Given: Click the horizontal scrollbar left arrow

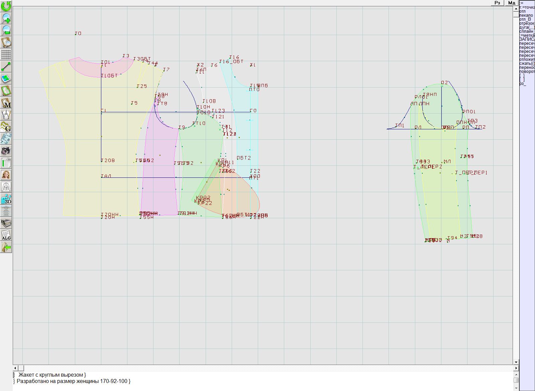Looking at the screenshot, I should click(x=15, y=368).
